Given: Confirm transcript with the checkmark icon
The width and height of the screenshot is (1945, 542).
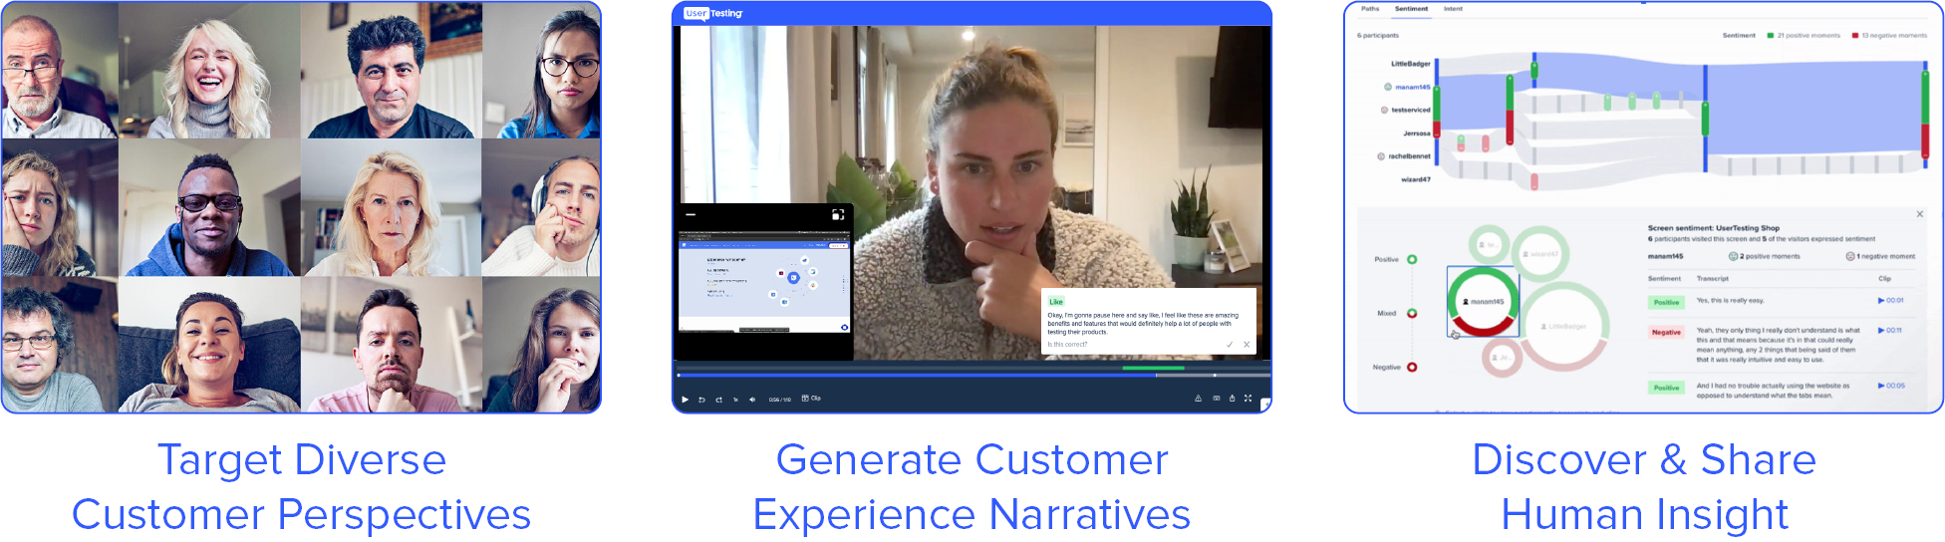Looking at the screenshot, I should point(1230,345).
